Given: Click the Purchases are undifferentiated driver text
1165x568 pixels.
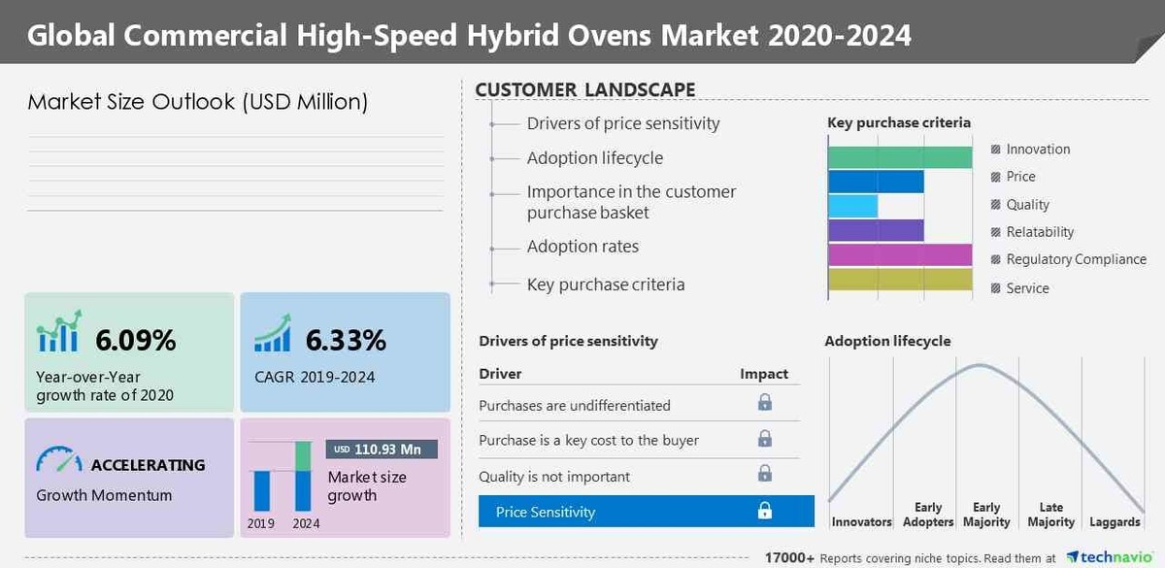Looking at the screenshot, I should [x=575, y=405].
